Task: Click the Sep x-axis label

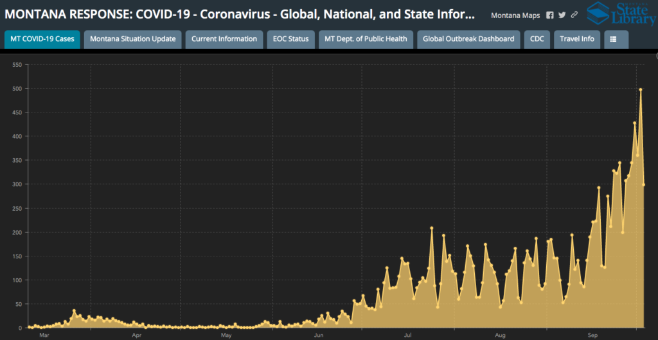Action: (x=592, y=336)
